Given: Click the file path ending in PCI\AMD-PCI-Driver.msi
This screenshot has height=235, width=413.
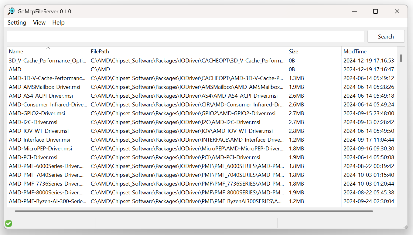Looking at the screenshot, I should click(x=176, y=157).
